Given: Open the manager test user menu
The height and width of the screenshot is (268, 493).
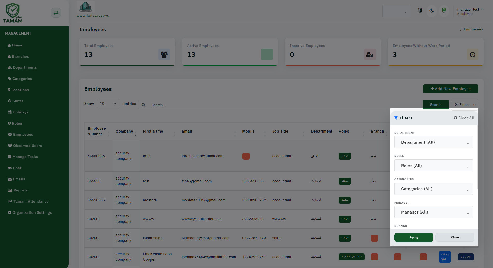Looking at the screenshot, I should (470, 11).
